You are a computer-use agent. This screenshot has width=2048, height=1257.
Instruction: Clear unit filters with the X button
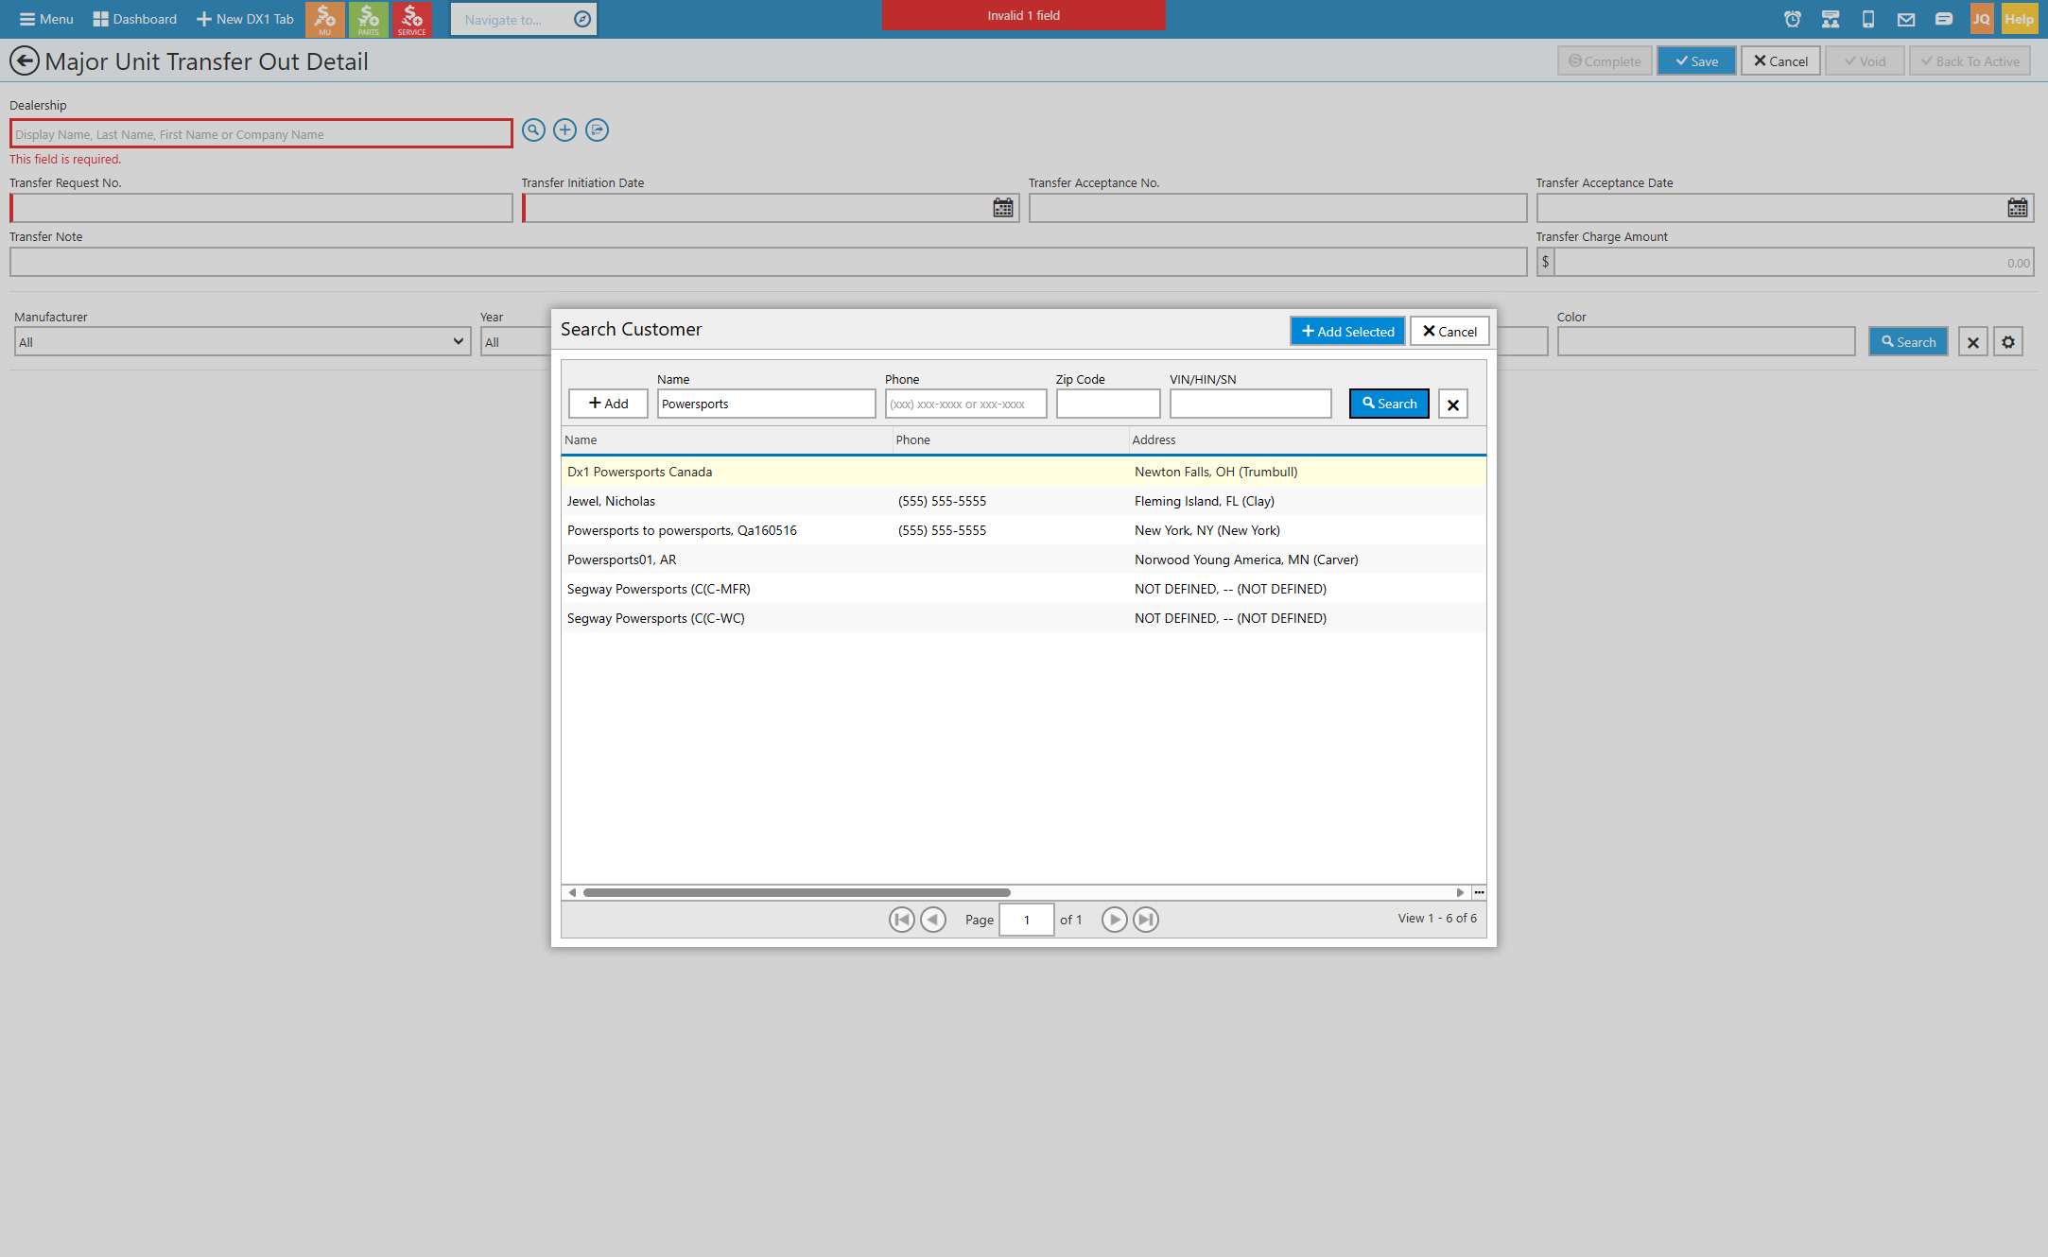pyautogui.click(x=1972, y=342)
